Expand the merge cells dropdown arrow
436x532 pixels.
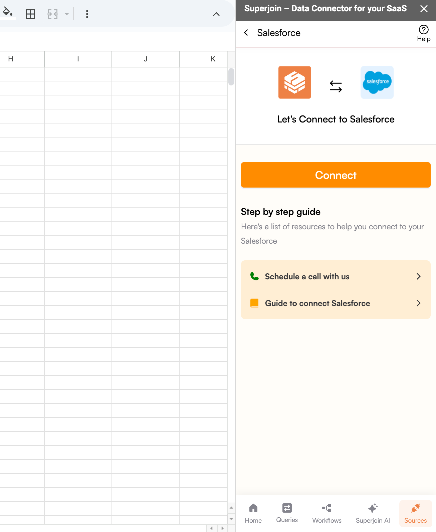[67, 14]
